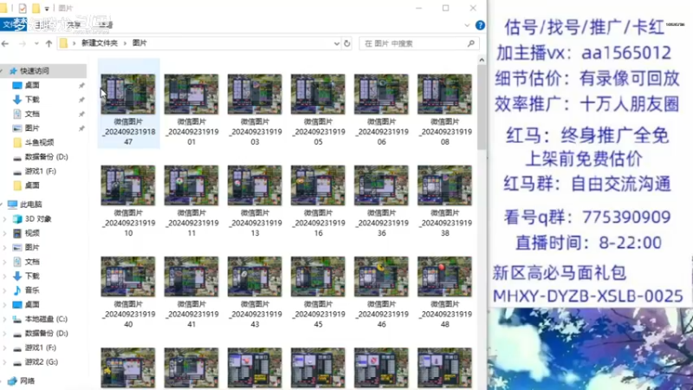Open the 主页 ribbon tab
This screenshot has width=693, height=390.
coord(42,25)
